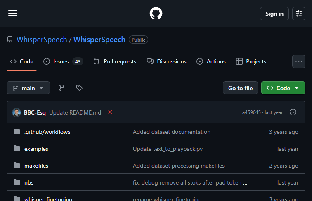Open the BBC-Esq author link
This screenshot has width=312, height=201.
(x=35, y=112)
